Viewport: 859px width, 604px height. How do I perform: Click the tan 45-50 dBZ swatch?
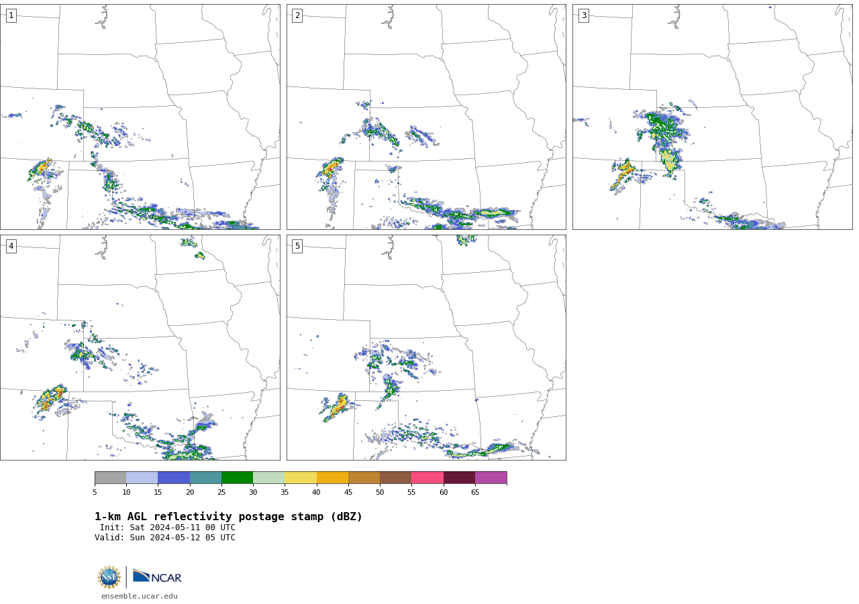click(364, 477)
